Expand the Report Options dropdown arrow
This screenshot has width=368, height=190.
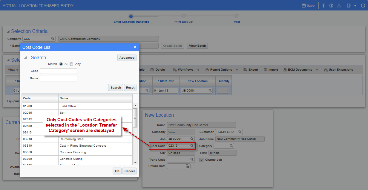(237, 70)
